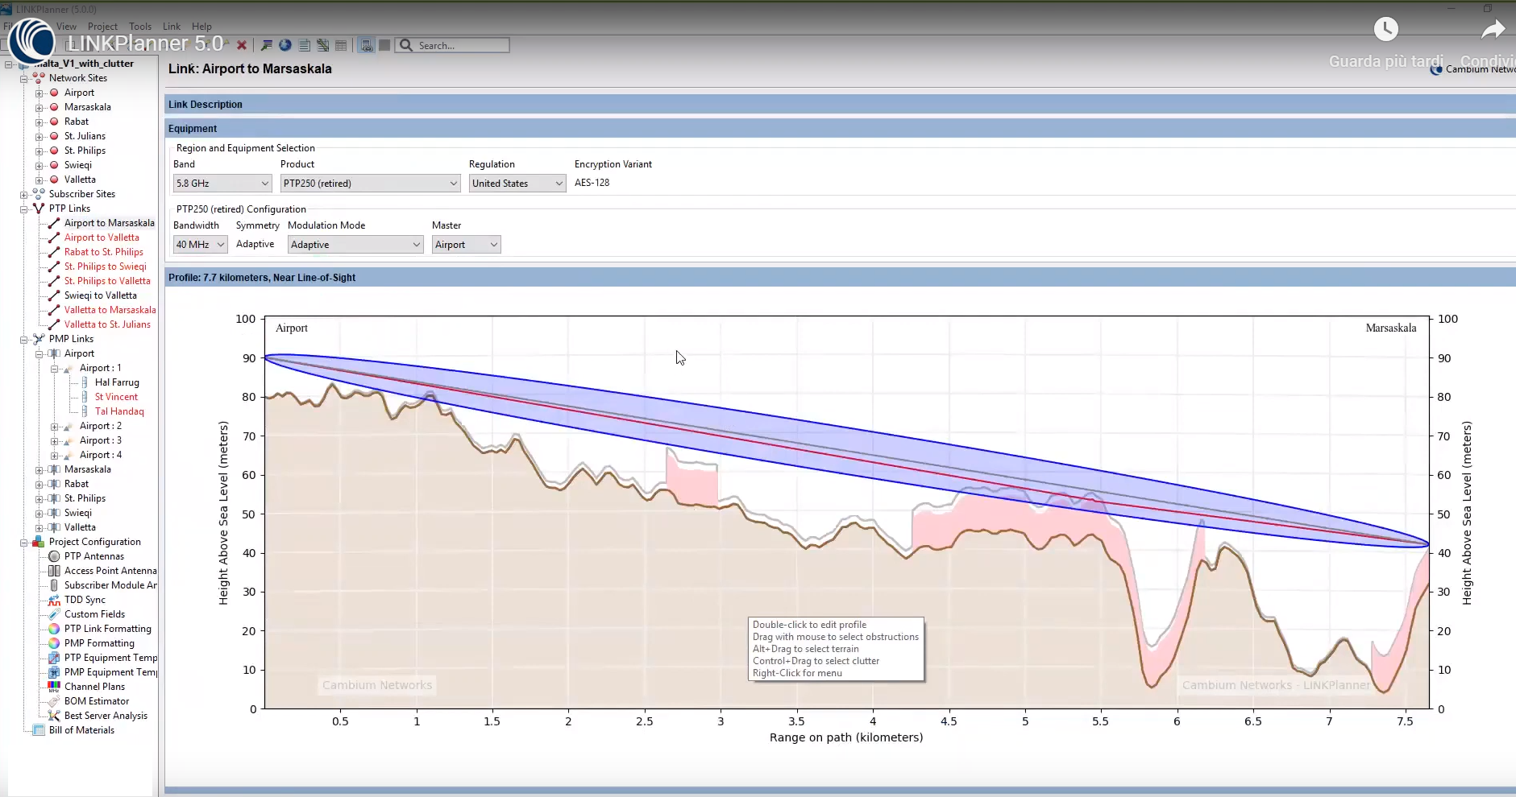Open the TDD Sync configuration
The image size is (1516, 797).
pos(84,599)
